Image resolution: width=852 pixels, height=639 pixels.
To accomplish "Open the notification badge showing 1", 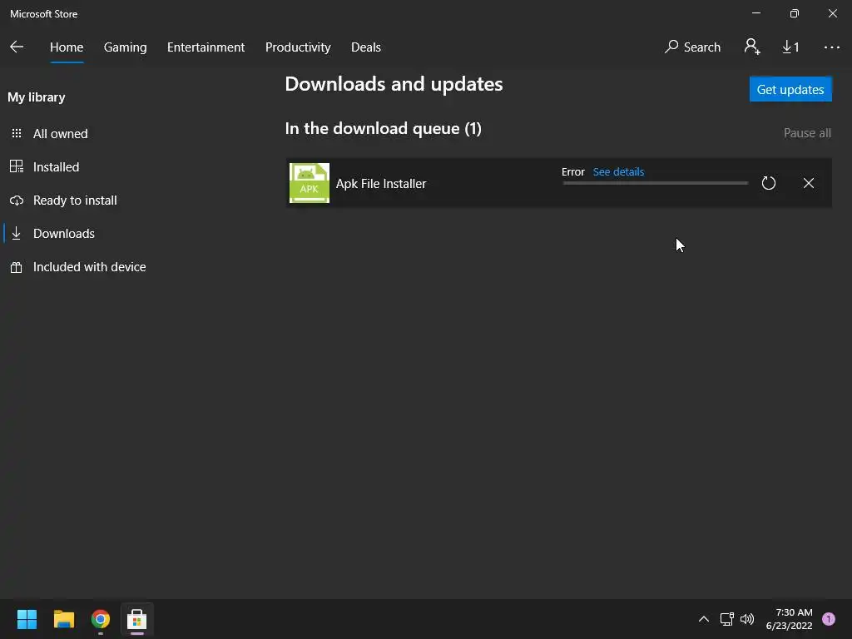I will point(829,619).
